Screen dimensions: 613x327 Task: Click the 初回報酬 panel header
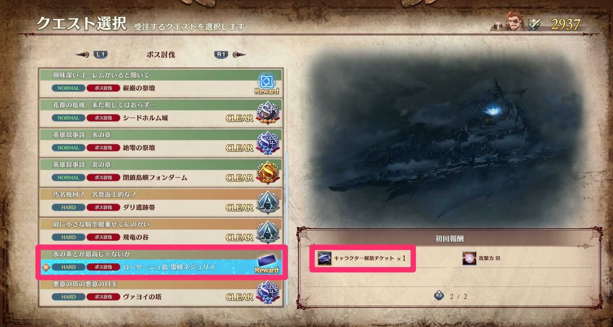pyautogui.click(x=449, y=239)
